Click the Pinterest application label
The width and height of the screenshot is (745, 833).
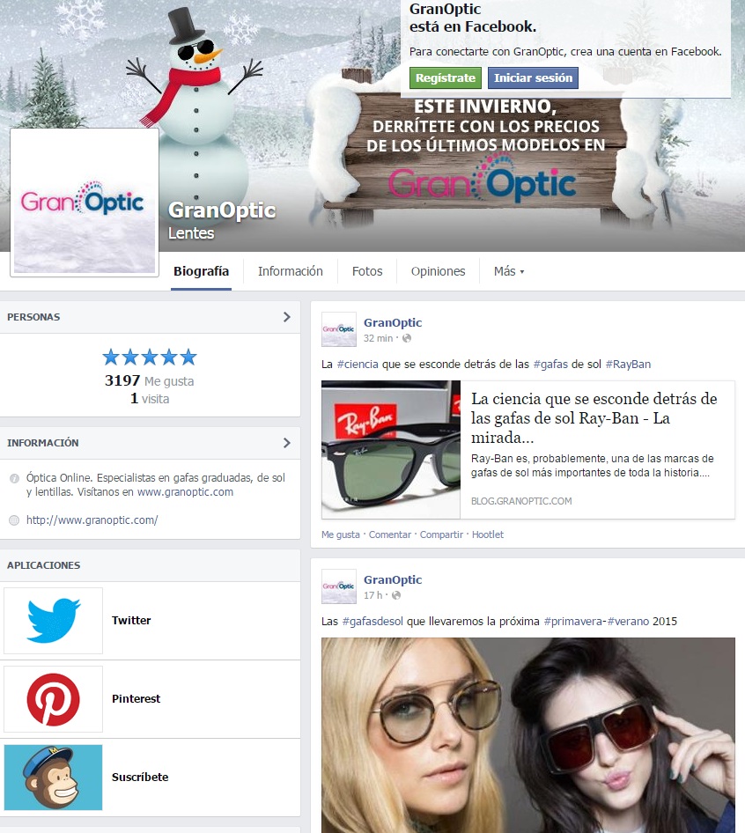point(136,699)
